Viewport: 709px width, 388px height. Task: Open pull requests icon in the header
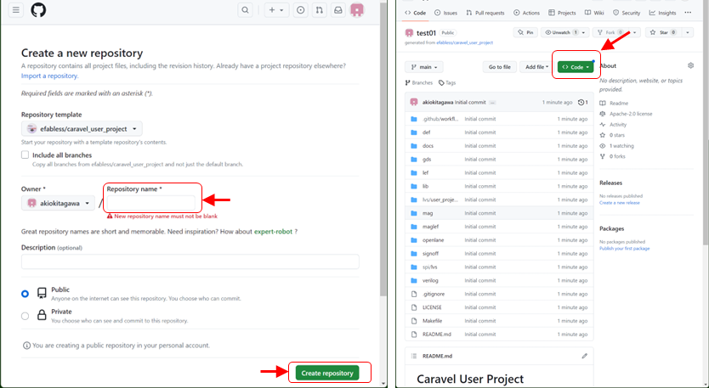[x=320, y=10]
